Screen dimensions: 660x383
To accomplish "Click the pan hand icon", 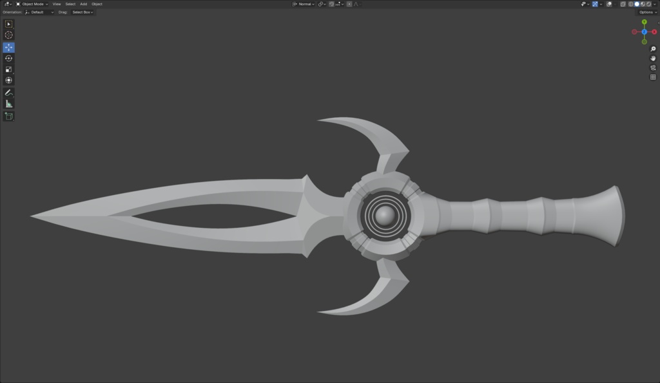I will click(653, 58).
